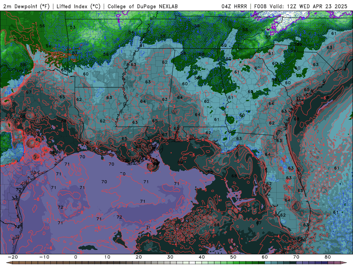Click the 40 label on the color scale

(202, 257)
